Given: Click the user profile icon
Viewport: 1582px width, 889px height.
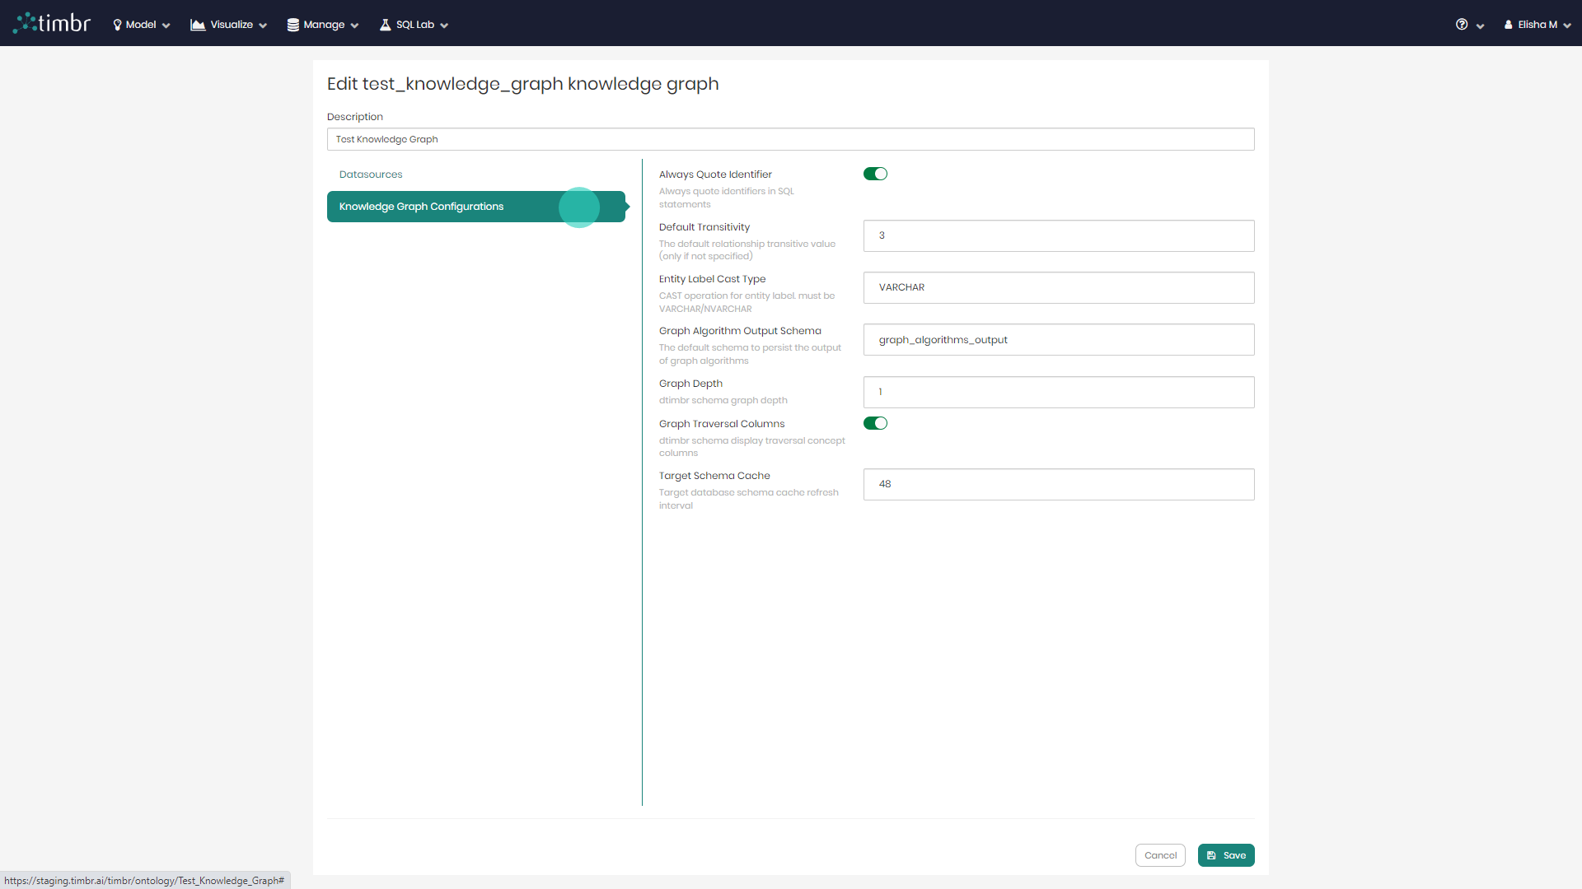Looking at the screenshot, I should (1508, 25).
